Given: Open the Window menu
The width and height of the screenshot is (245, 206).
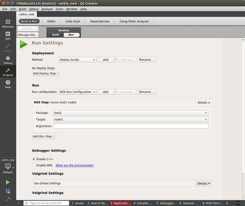Looking at the screenshot, I should (x=72, y=9).
